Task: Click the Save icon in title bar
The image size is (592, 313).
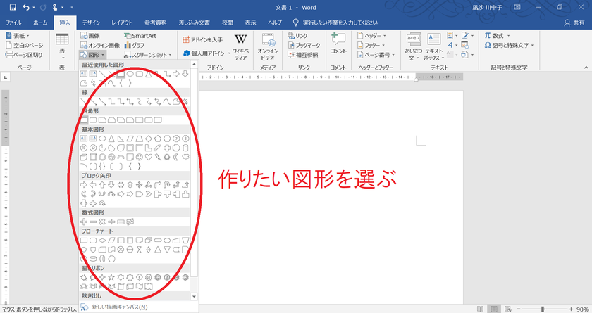Action: pyautogui.click(x=13, y=7)
